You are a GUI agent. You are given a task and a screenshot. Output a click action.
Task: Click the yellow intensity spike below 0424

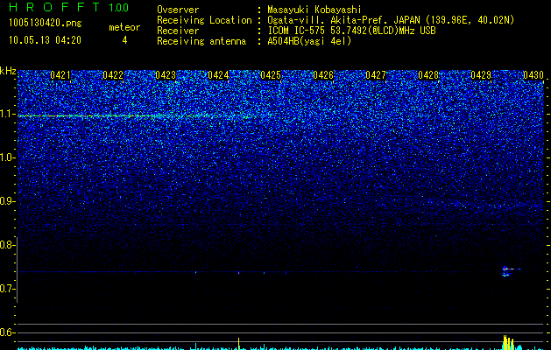(239, 343)
